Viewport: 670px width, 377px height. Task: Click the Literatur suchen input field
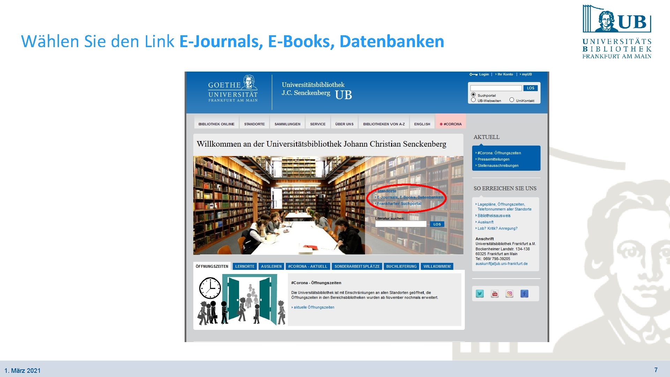pos(401,224)
